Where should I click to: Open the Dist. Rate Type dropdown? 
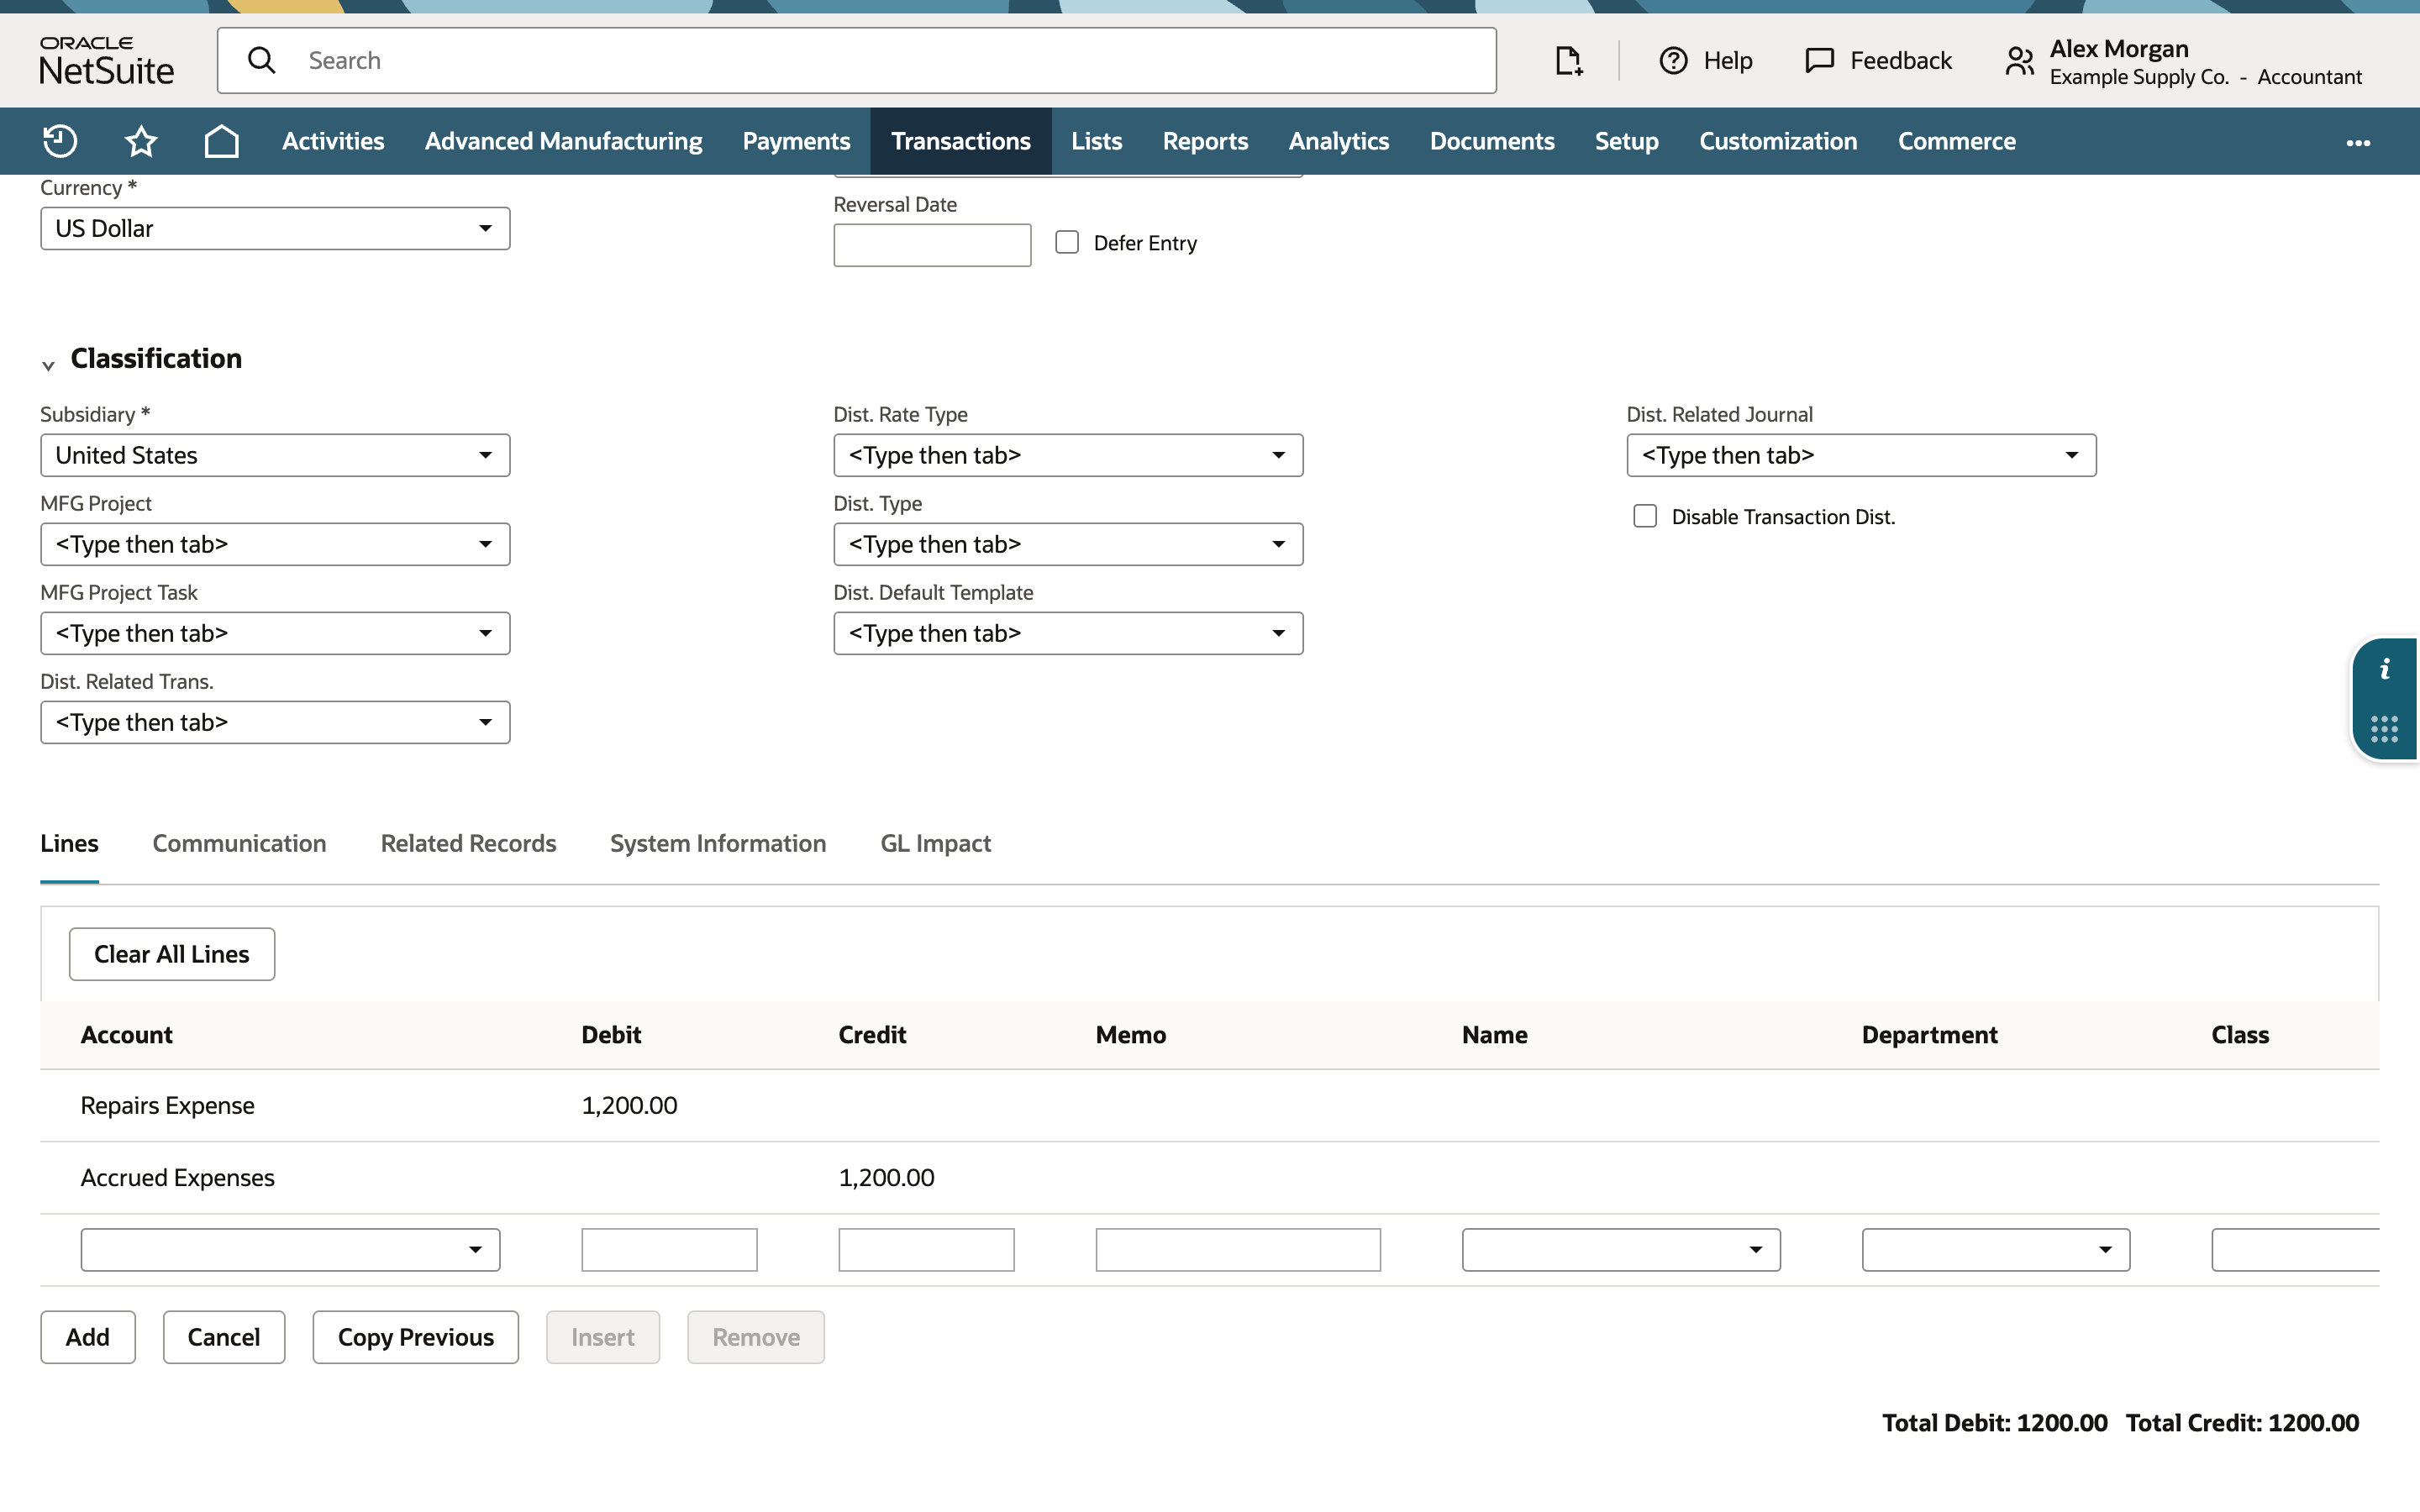[1068, 455]
